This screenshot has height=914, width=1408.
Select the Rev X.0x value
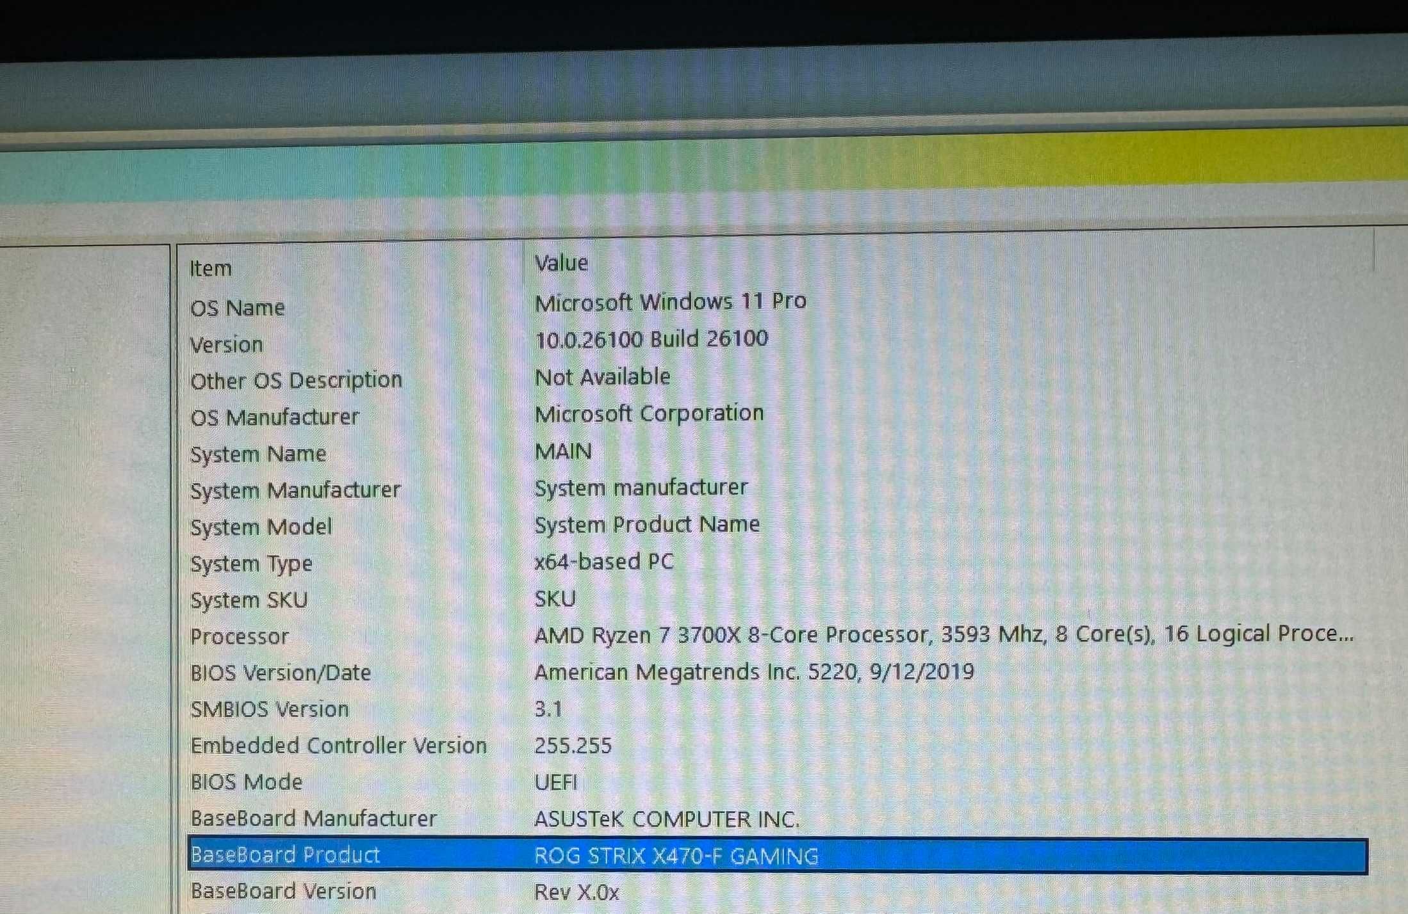pos(577,892)
